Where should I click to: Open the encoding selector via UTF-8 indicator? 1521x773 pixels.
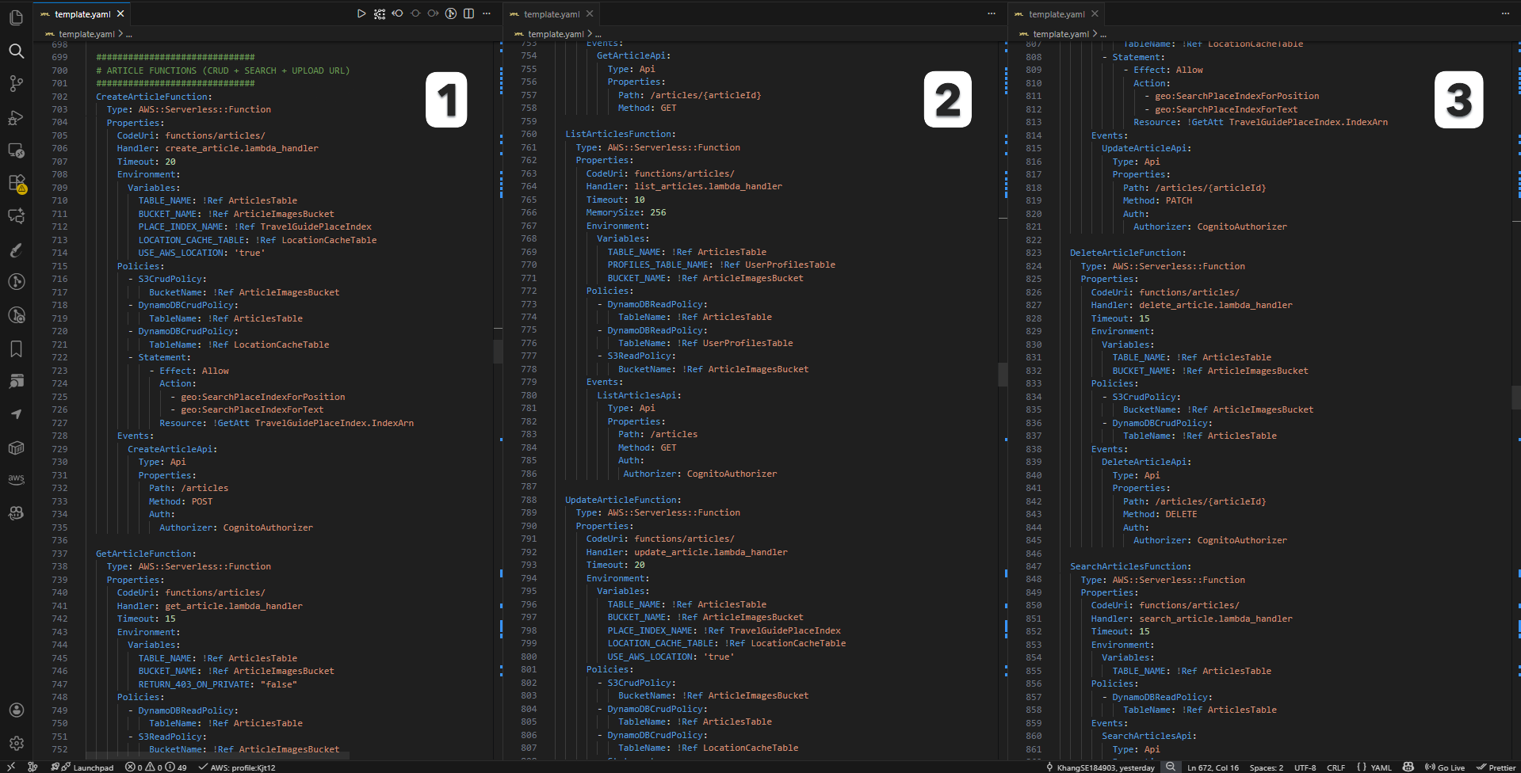pos(1305,767)
